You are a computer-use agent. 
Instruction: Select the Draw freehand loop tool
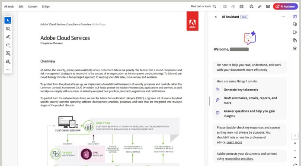pyautogui.click(x=8, y=45)
